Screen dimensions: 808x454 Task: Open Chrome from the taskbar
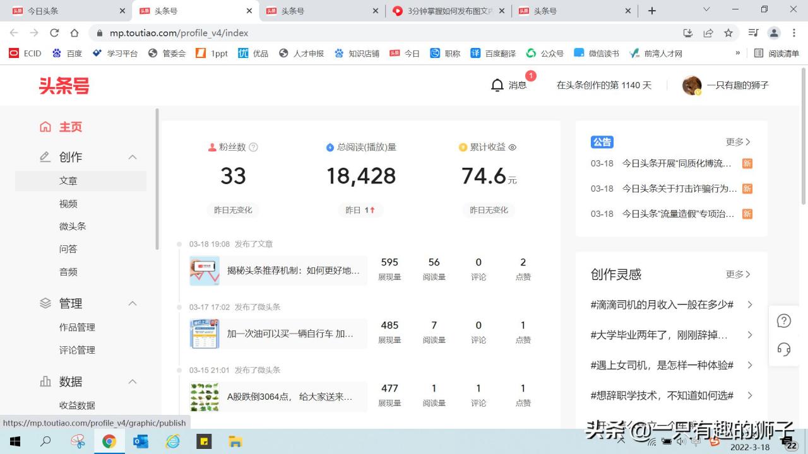tap(109, 441)
